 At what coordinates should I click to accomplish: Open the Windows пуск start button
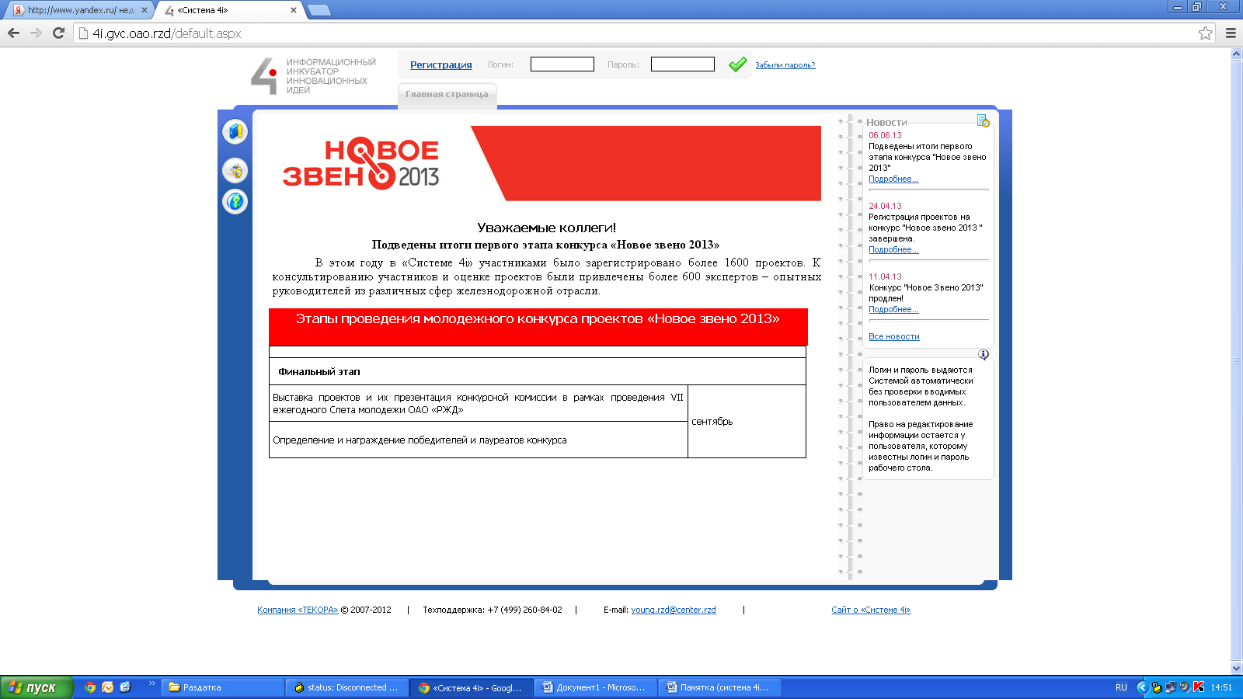coord(37,687)
